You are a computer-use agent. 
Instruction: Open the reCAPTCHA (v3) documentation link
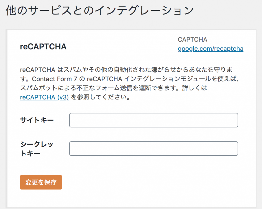coord(45,97)
